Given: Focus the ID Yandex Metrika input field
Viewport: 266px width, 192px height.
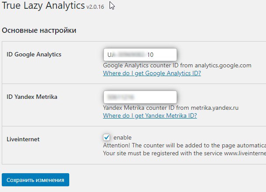Looking at the screenshot, I should 140,97.
